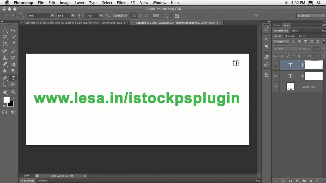Open the Normal blend mode dropdown
Image resolution: width=326 pixels, height=183 pixels.
[x=287, y=49]
